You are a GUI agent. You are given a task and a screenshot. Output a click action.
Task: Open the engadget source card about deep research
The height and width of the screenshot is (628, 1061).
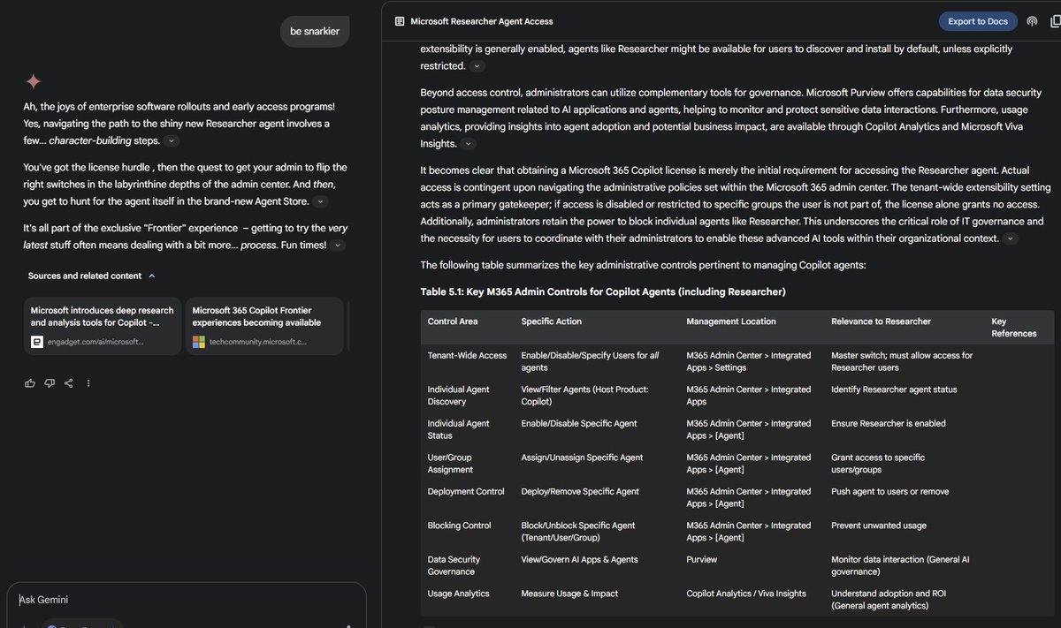pos(103,326)
